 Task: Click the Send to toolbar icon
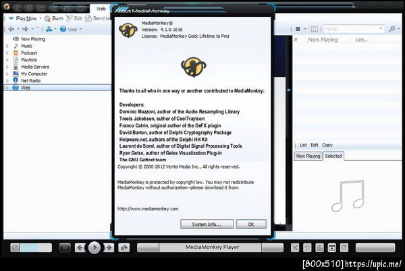pyautogui.click(x=88, y=18)
